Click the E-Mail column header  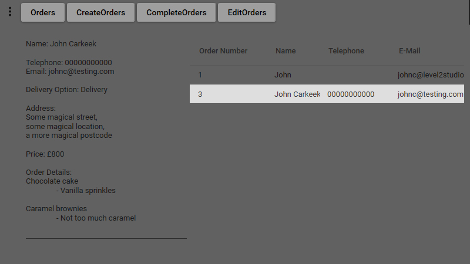coord(409,51)
